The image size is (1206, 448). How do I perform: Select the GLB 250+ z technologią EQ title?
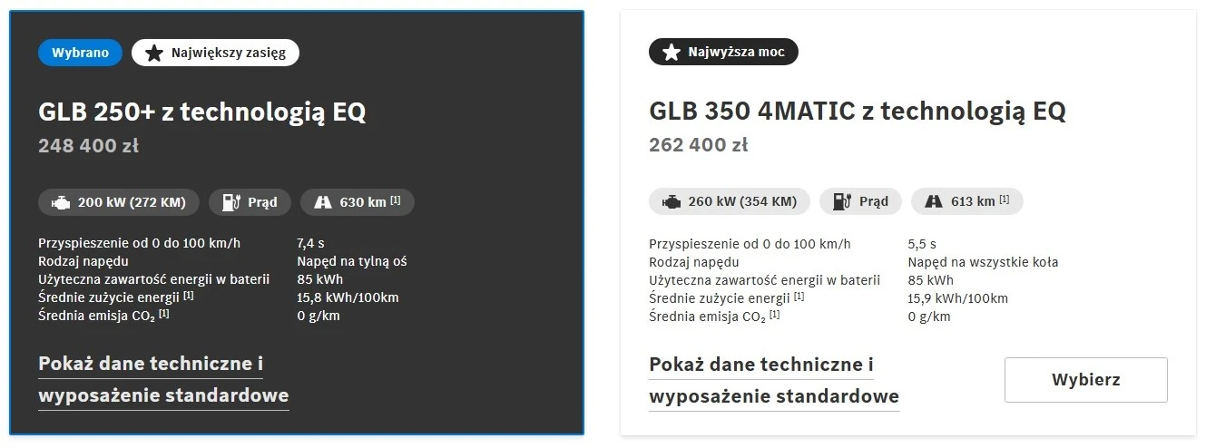click(202, 112)
